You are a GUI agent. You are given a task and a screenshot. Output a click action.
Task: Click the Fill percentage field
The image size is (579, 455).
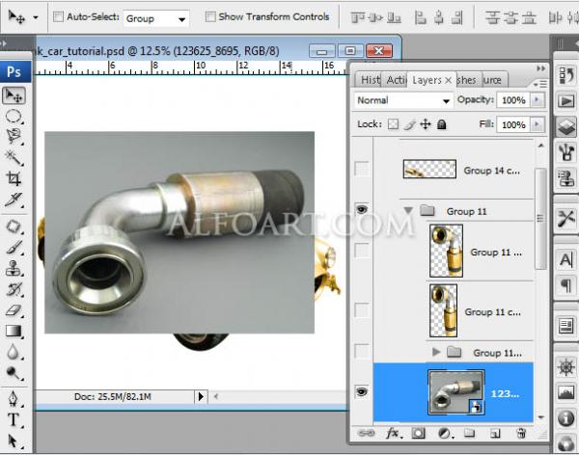click(x=512, y=124)
